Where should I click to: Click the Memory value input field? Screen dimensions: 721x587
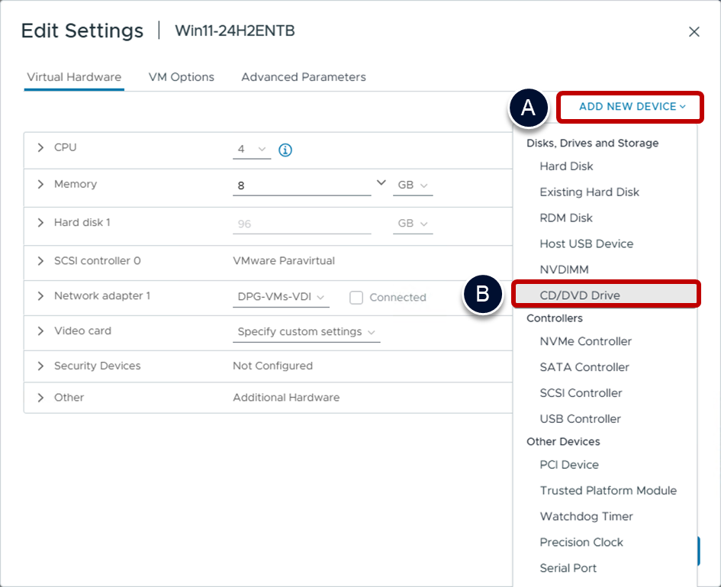click(x=301, y=185)
